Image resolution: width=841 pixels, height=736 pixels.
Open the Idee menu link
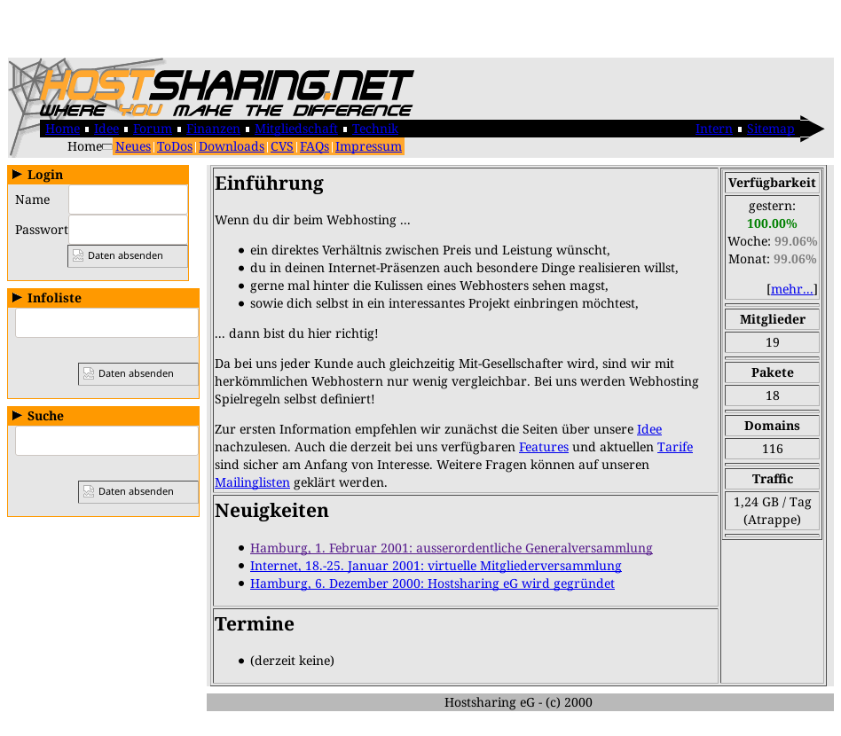click(x=106, y=129)
